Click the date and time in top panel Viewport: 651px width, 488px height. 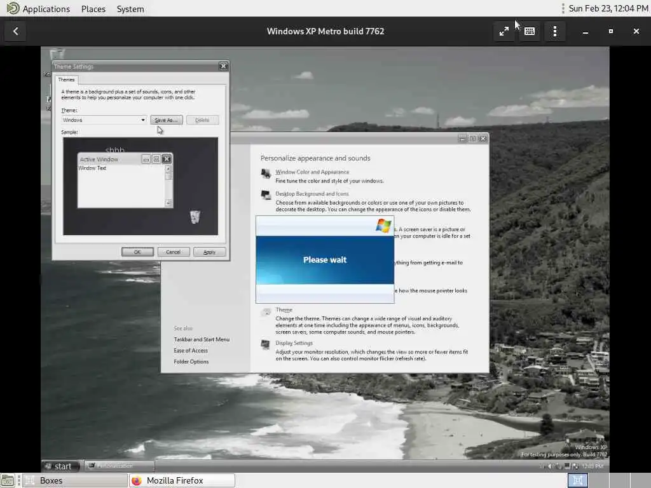coord(608,9)
